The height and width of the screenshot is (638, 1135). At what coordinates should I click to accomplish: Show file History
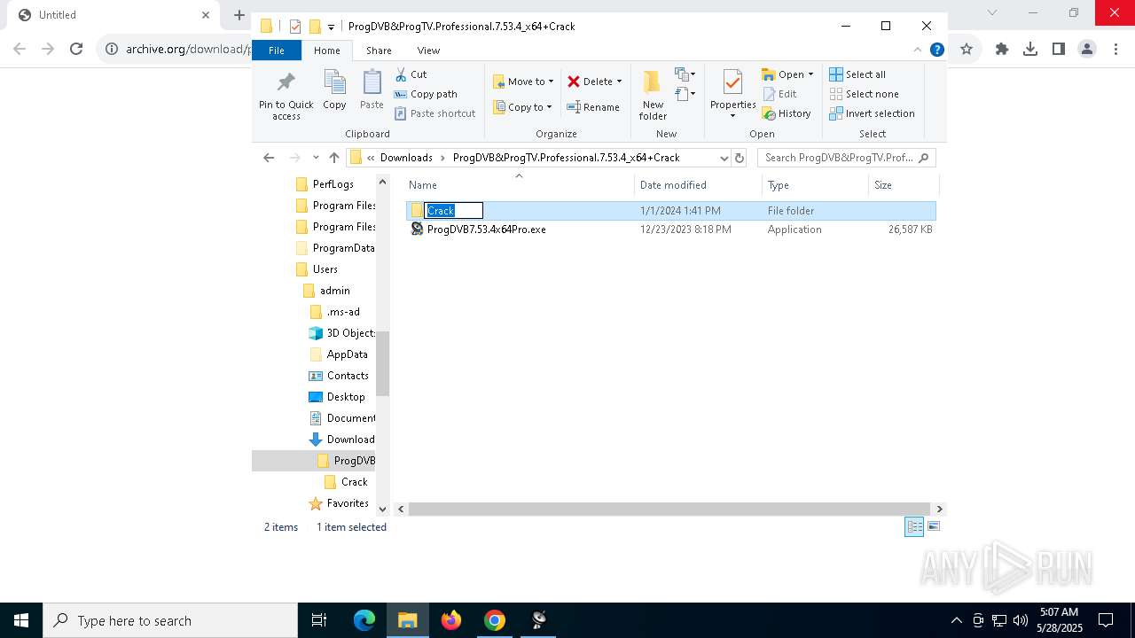[x=787, y=113]
